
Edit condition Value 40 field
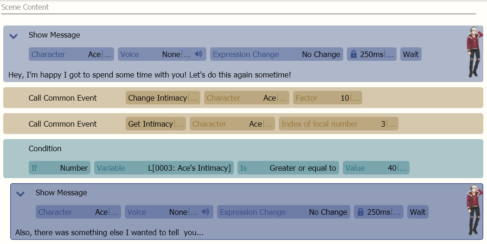tap(376, 168)
